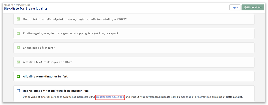Image resolution: width=268 pixels, height=105 pixels.
Task: Uncheck the regninger og kvitteringer checkbox
Action: point(18,33)
